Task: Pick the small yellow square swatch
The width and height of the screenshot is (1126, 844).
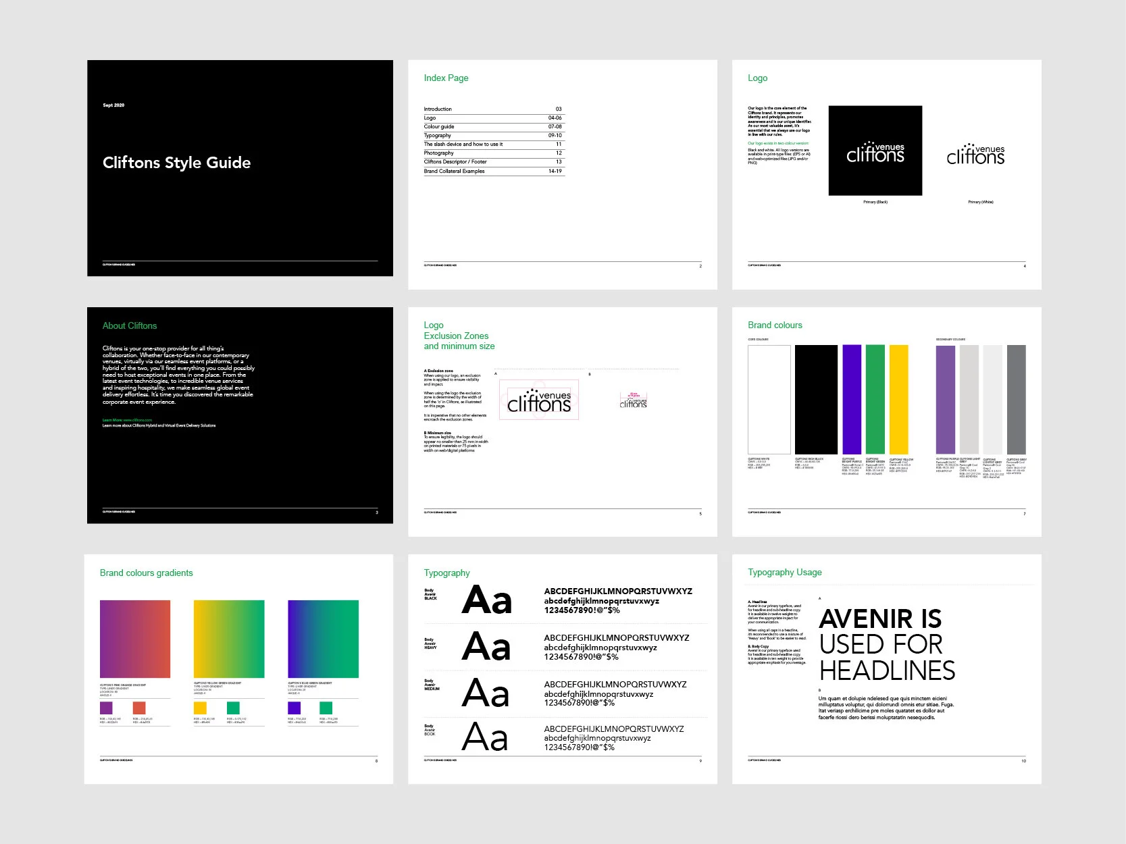Action: point(200,708)
